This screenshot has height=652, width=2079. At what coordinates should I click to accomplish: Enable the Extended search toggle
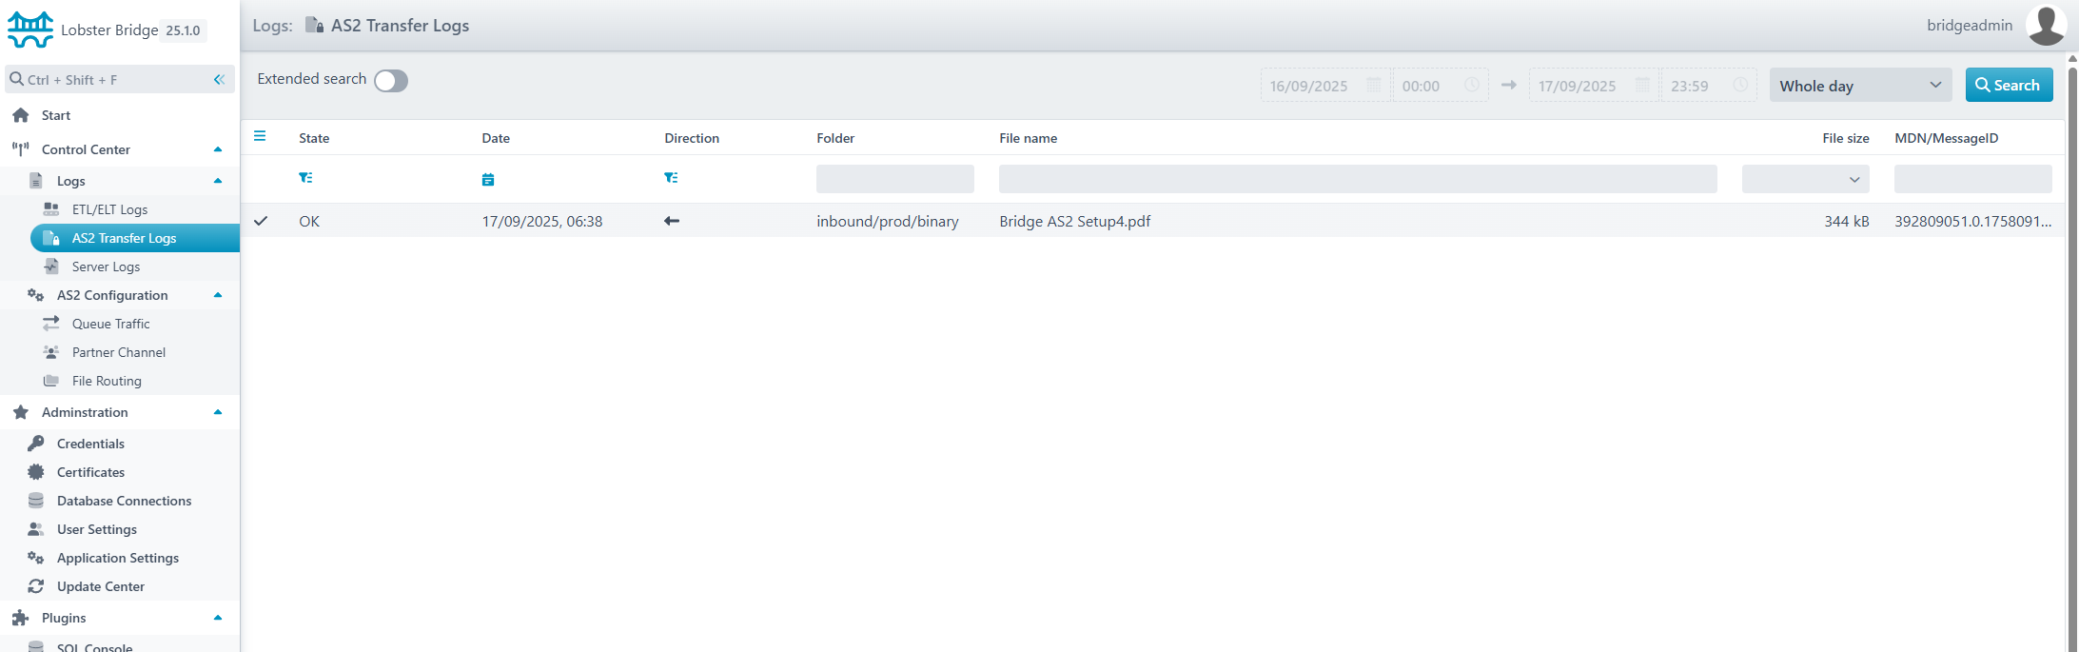coord(390,81)
